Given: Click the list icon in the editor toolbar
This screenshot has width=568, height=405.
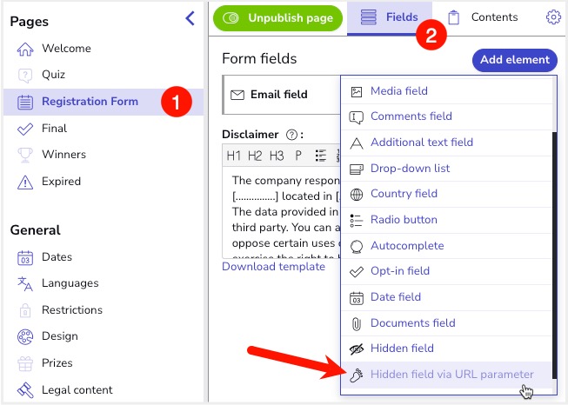Looking at the screenshot, I should (x=321, y=156).
